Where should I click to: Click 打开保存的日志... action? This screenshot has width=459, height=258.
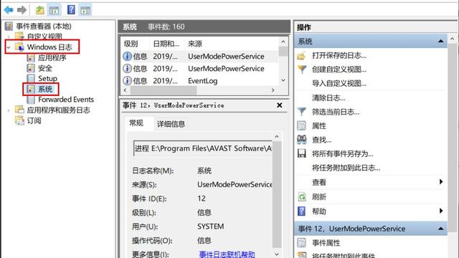[339, 55]
